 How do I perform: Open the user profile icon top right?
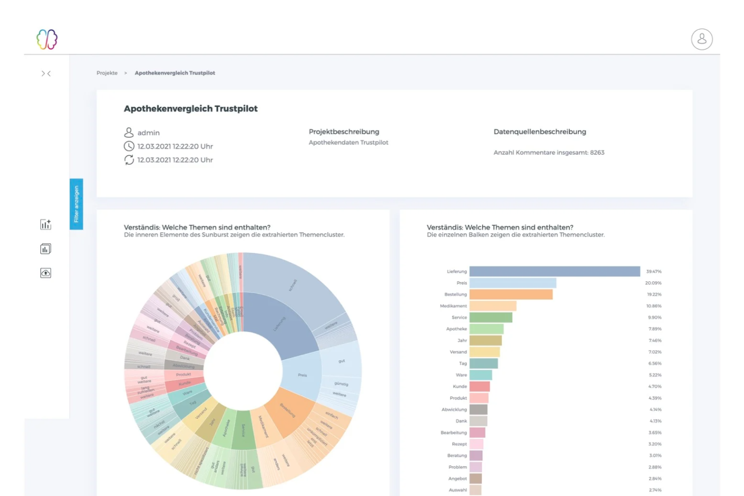tap(702, 39)
